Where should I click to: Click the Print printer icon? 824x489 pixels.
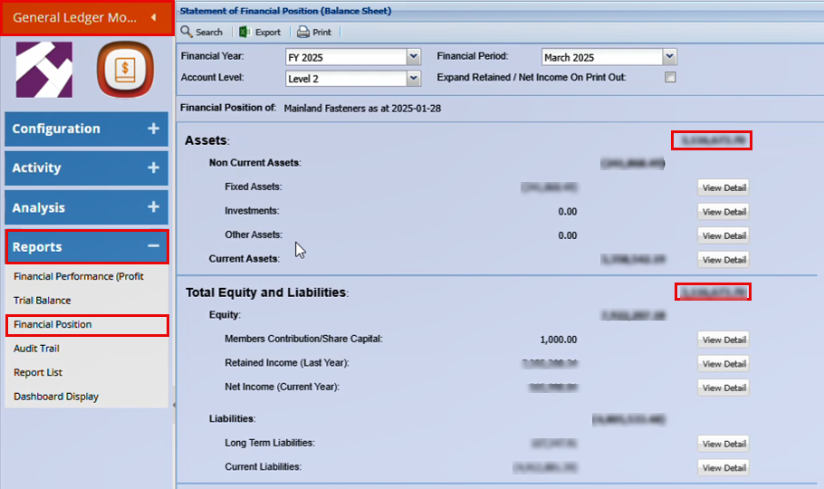(302, 32)
